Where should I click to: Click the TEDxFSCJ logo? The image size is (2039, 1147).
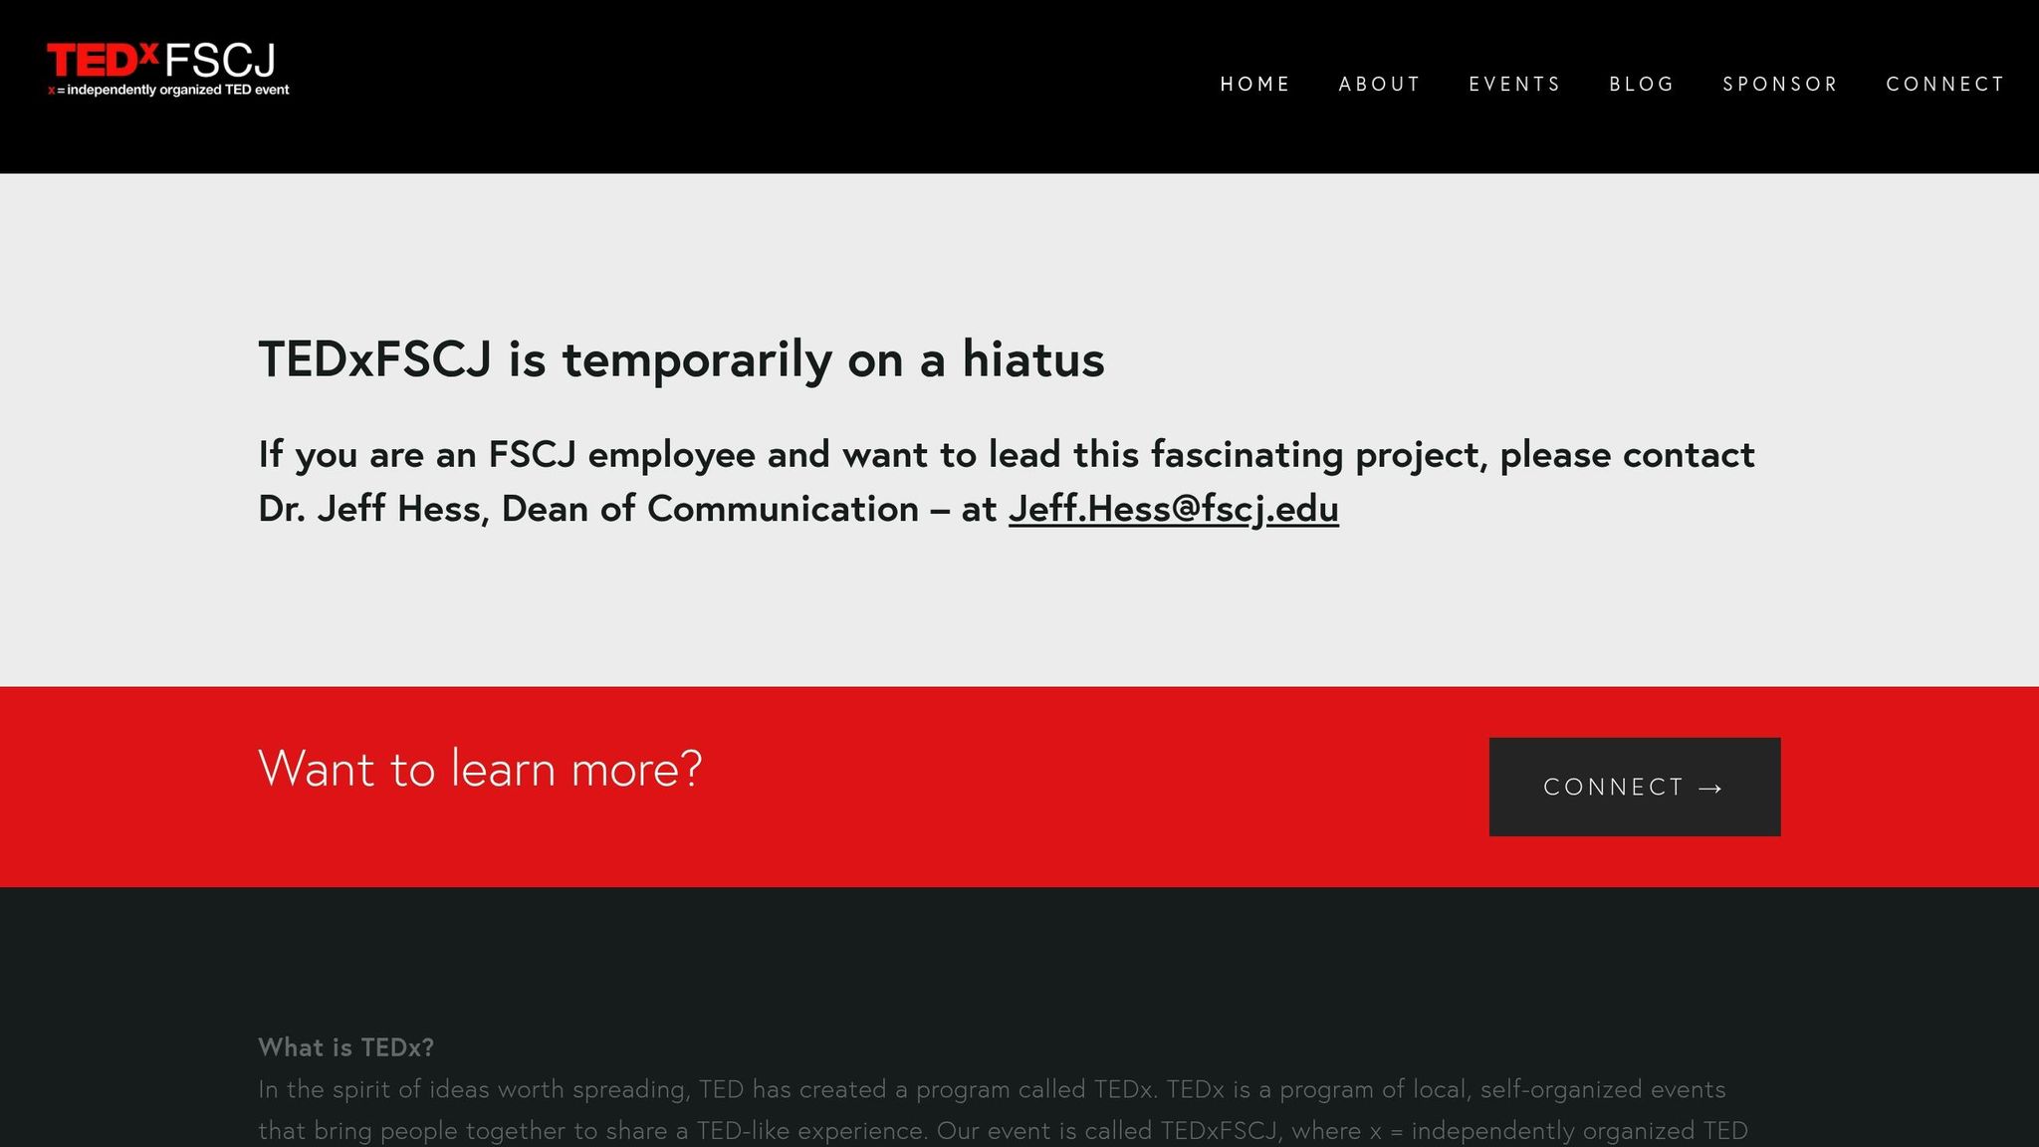pyautogui.click(x=168, y=69)
